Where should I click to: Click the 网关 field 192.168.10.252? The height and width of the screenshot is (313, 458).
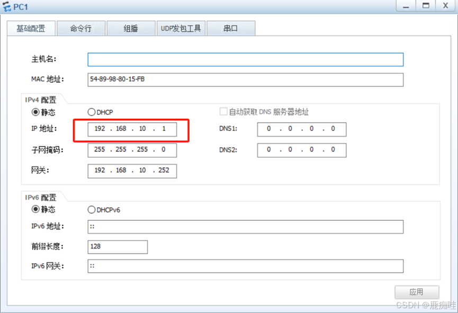(132, 171)
